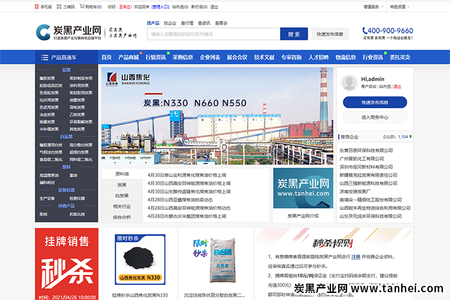Viewport: 450px width, 300px height.
Task: Open the 炭黑产业网介绍 link
Action: [303, 216]
